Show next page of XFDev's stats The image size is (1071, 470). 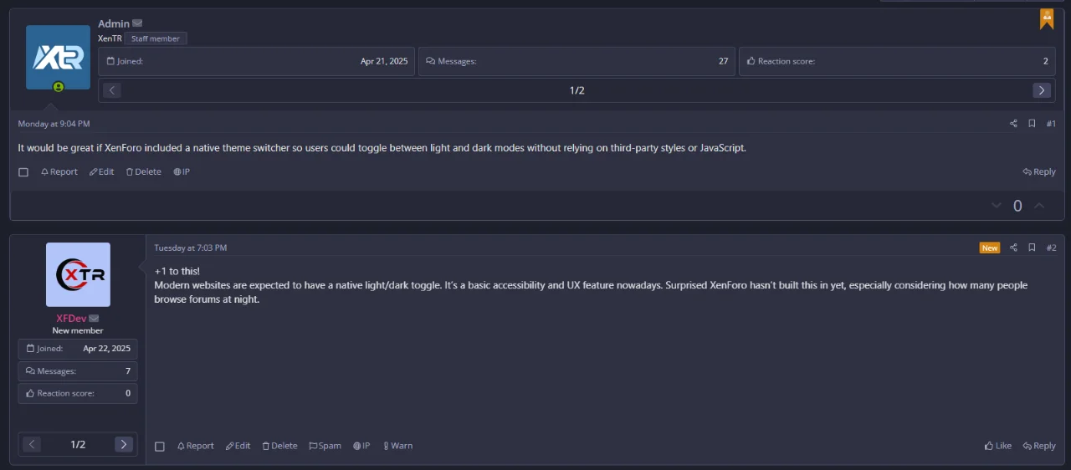(123, 444)
